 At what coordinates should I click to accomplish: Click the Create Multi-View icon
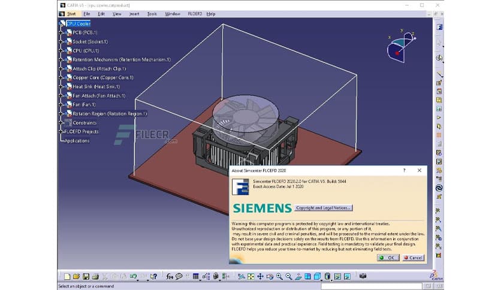coord(307,276)
